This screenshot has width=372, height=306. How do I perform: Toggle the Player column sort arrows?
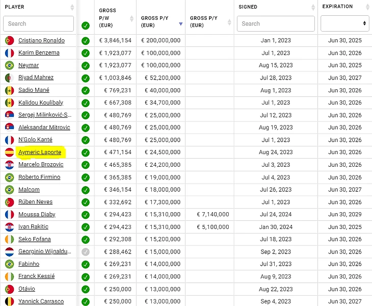pos(72,8)
